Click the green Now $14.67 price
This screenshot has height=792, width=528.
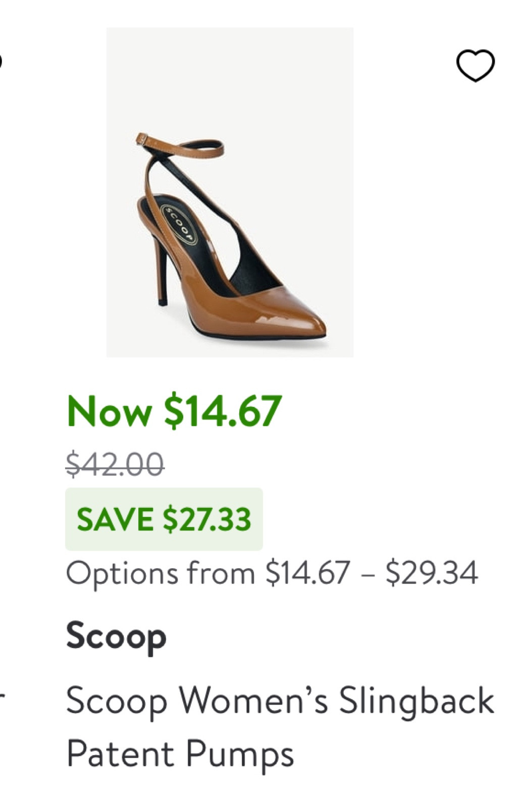tap(175, 411)
